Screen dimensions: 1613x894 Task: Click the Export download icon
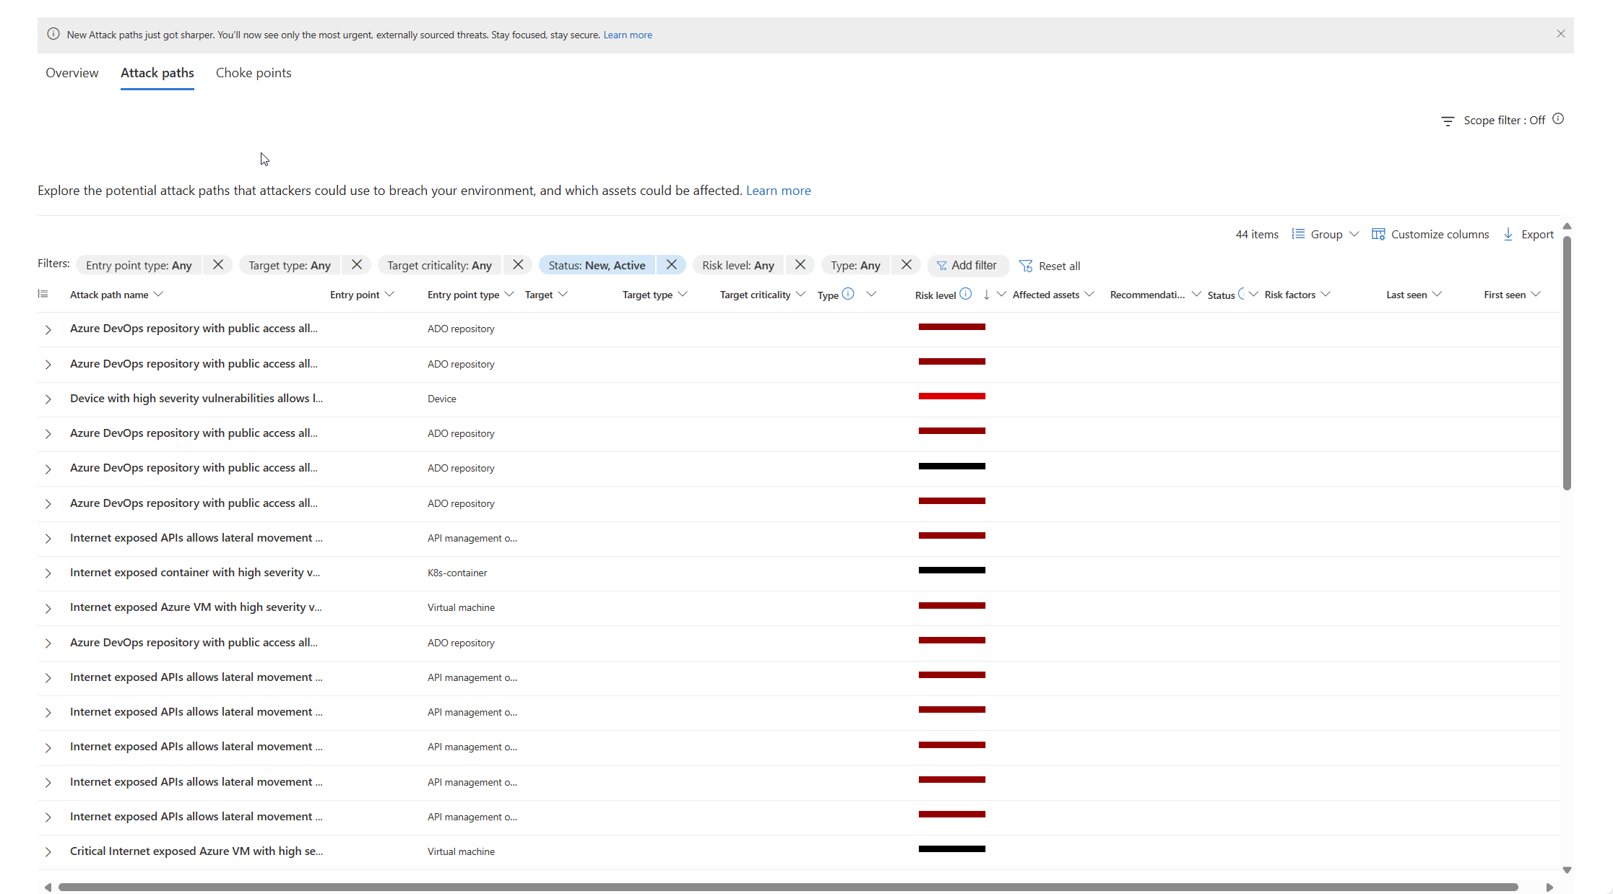(x=1508, y=234)
